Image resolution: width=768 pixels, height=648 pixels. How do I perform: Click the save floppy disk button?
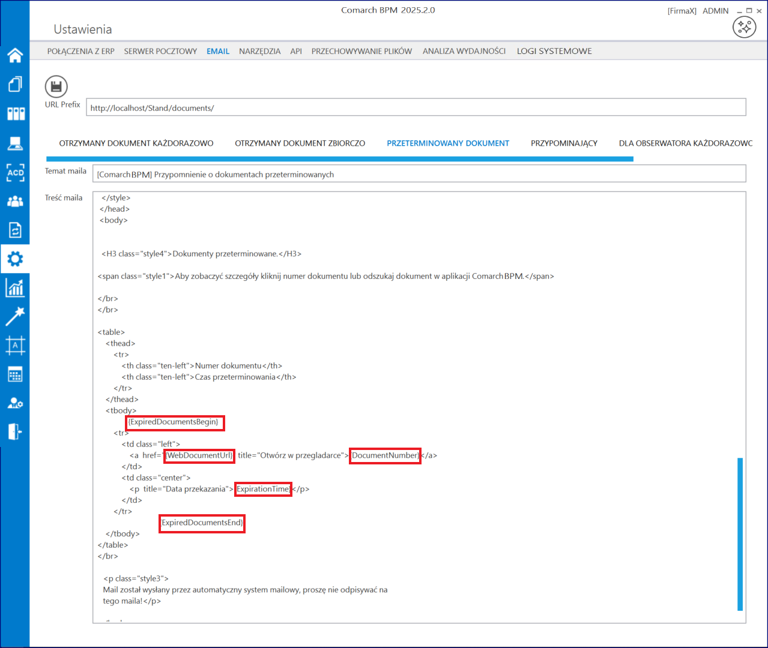(x=56, y=87)
